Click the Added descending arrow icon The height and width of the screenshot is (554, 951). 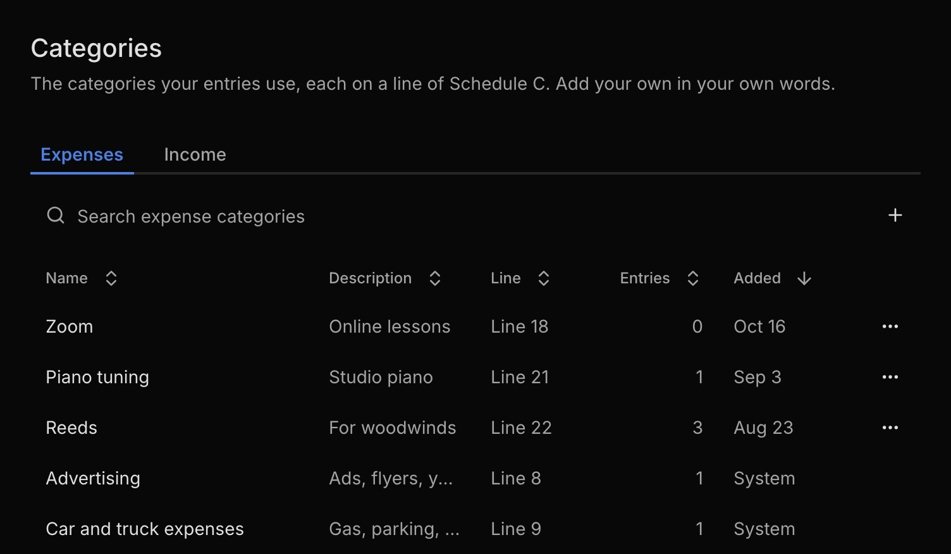point(804,278)
